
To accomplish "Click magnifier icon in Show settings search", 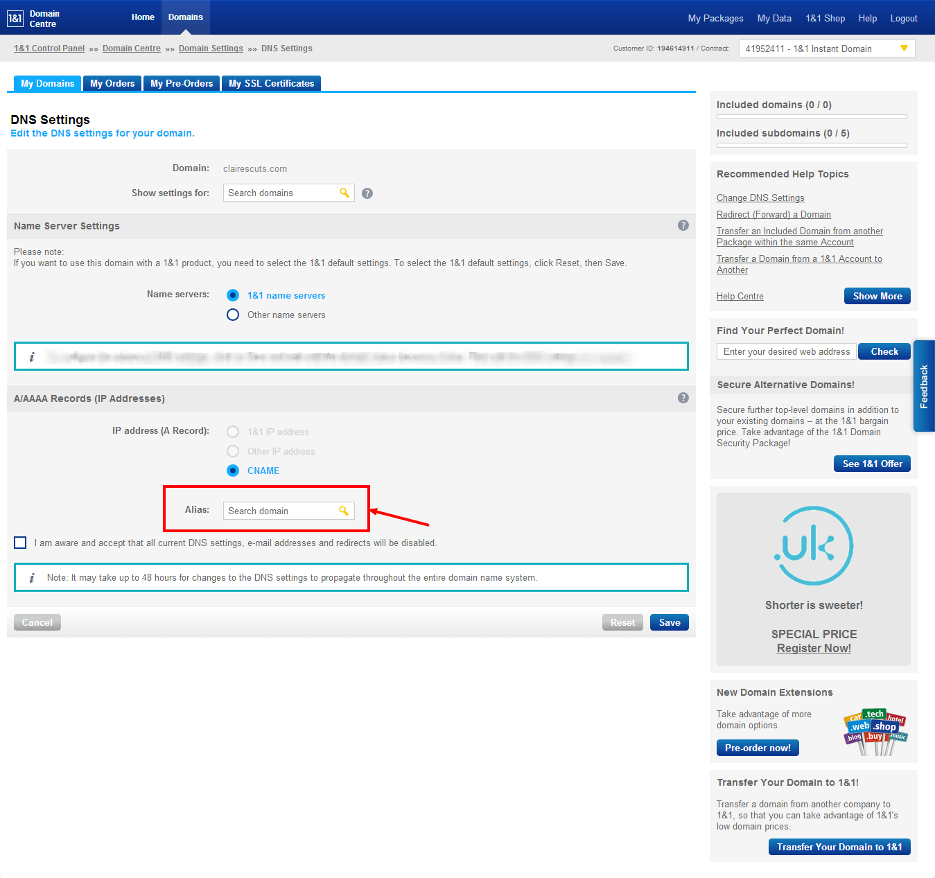I will coord(344,193).
